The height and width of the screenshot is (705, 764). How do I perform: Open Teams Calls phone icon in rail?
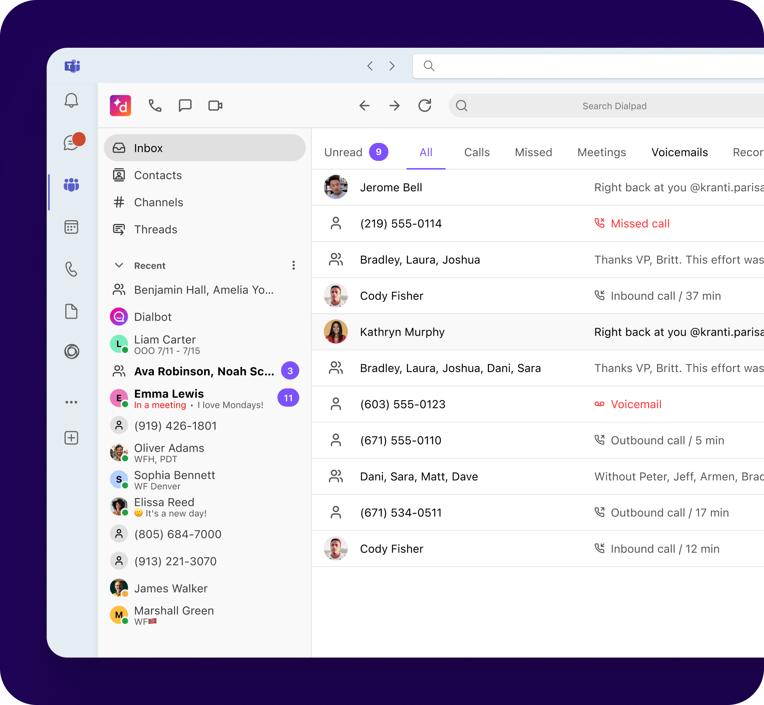tap(71, 269)
